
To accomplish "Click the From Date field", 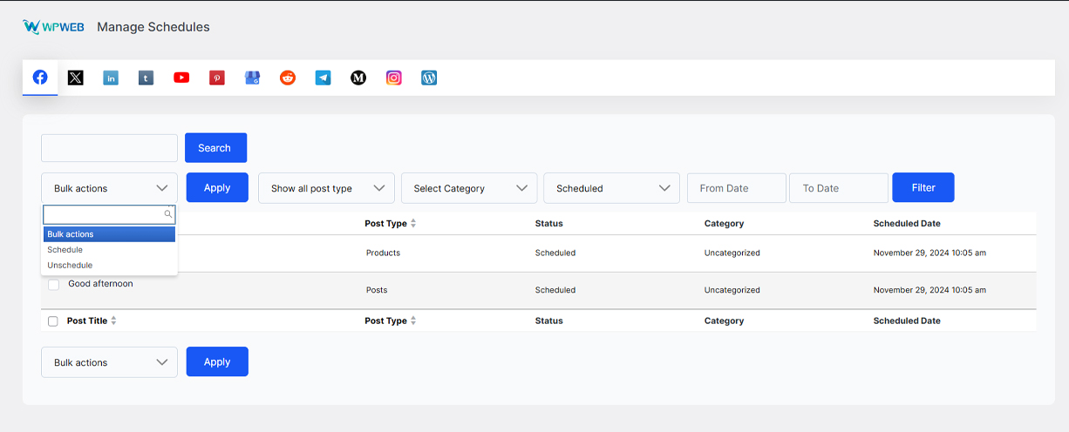I will 737,188.
